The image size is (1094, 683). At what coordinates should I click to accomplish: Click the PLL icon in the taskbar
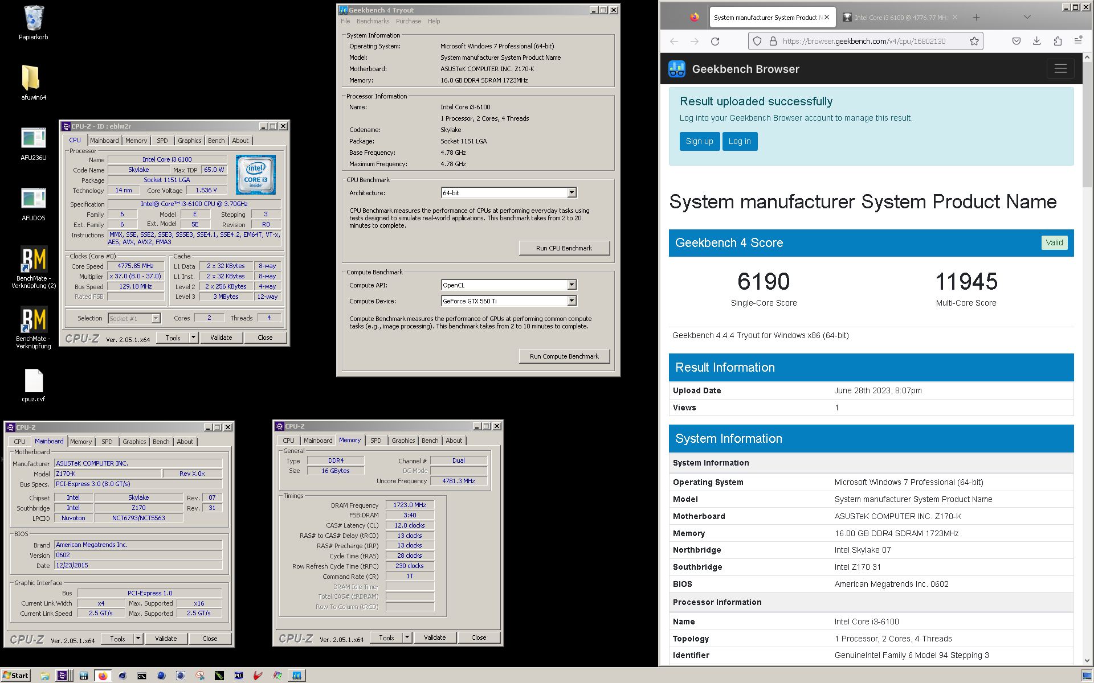[238, 676]
